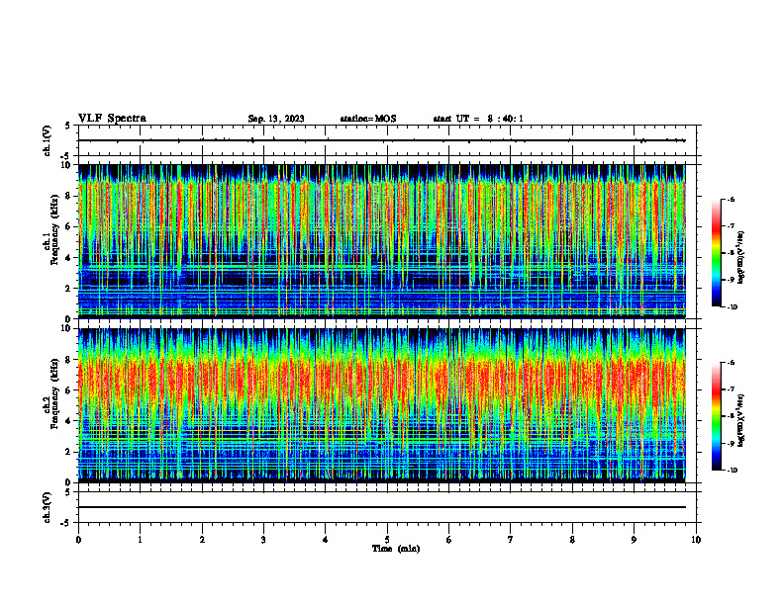Click the "-10" label on ch.1 color bar
784x605 pixels.
click(x=733, y=307)
